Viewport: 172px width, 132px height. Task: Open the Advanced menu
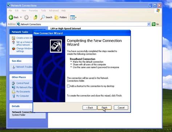click(x=54, y=11)
